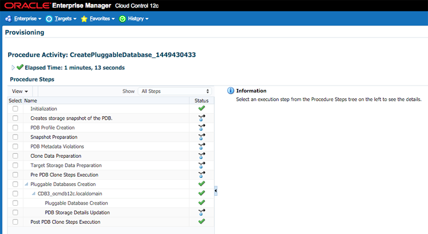Select the Clone Data Preparation step
Viewport: 428px width, 234px height.
tap(56, 156)
